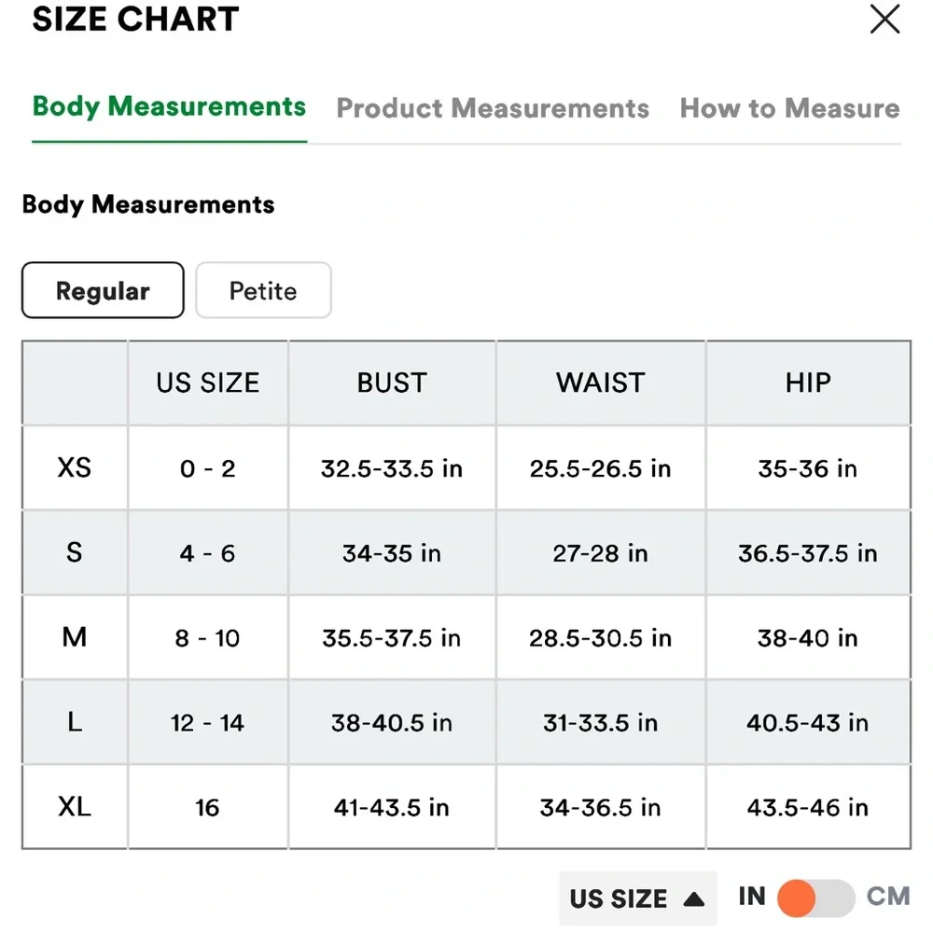Switch to the Product Measurements tab
This screenshot has height=933, width=933.
coord(493,108)
